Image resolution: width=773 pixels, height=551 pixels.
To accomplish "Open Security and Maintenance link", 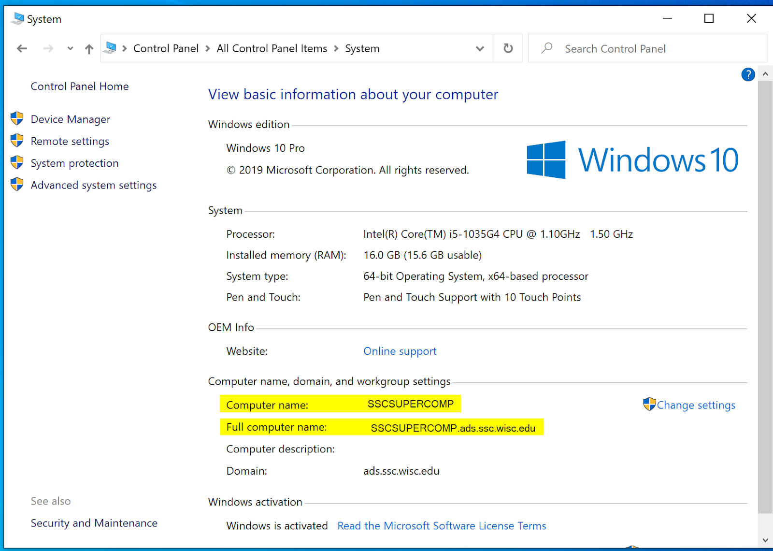I will pos(94,523).
